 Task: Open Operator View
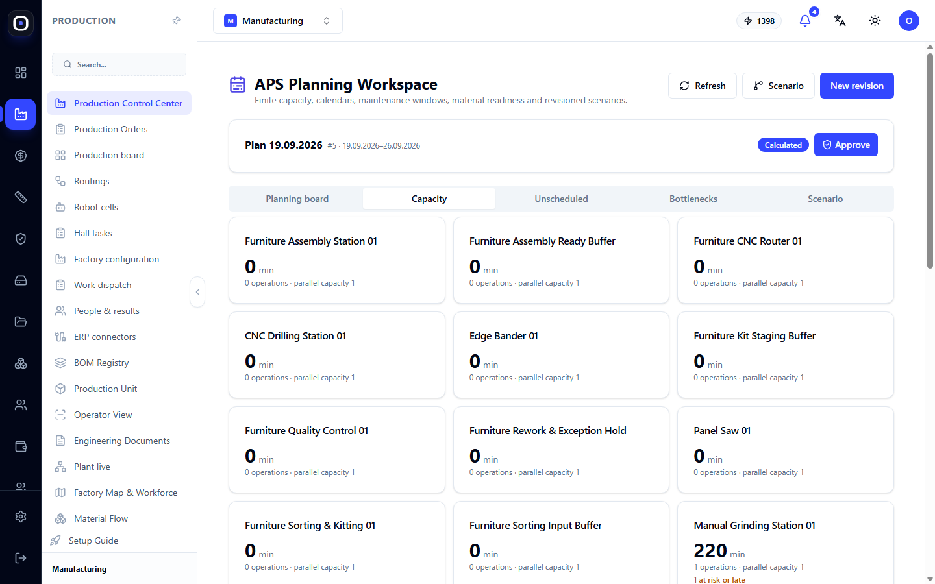tap(119, 415)
